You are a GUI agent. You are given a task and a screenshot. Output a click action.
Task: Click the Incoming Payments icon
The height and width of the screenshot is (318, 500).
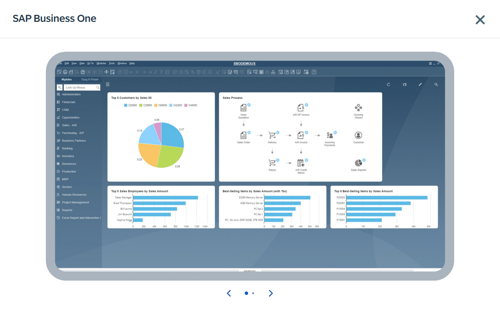click(330, 135)
